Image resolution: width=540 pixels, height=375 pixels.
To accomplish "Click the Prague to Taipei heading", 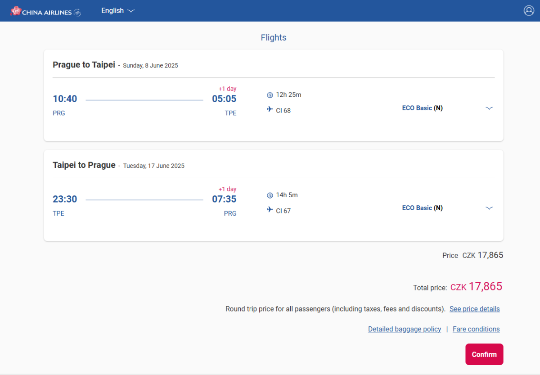I will tap(84, 65).
